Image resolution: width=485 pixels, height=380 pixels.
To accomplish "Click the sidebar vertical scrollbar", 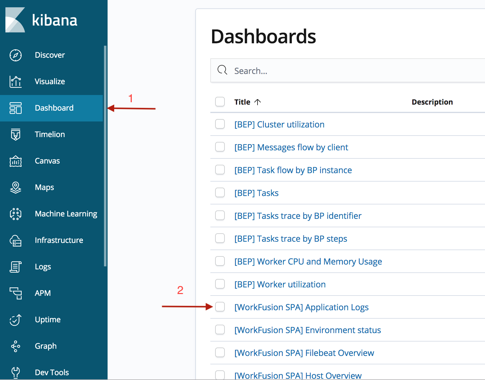I will point(105,156).
